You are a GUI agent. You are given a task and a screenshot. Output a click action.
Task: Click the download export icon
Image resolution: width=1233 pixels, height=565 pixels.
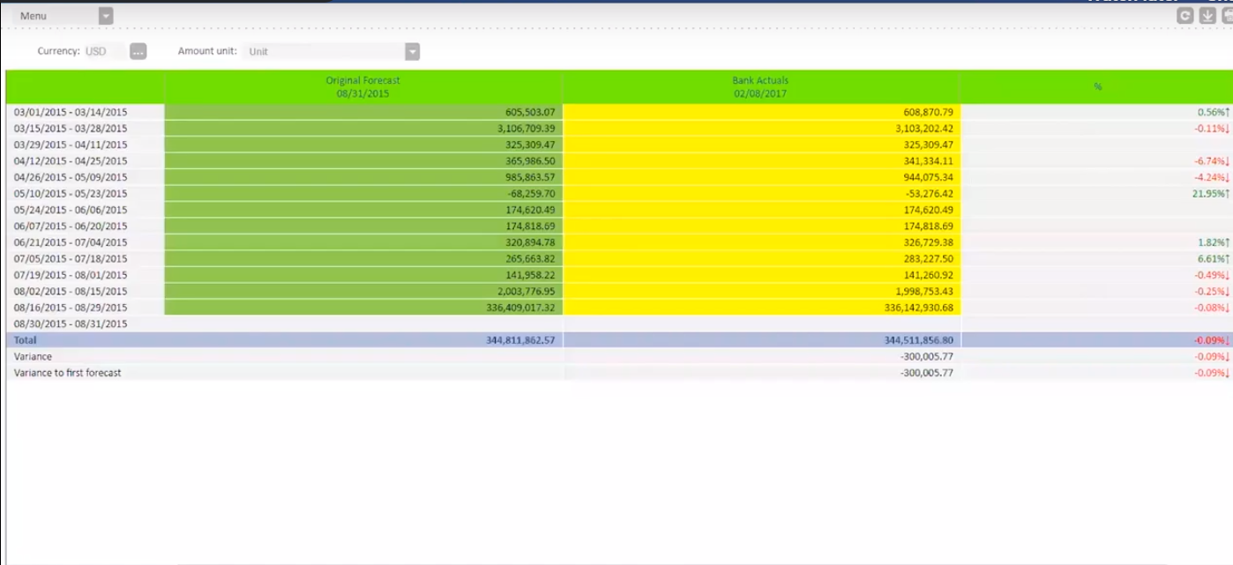[1207, 15]
